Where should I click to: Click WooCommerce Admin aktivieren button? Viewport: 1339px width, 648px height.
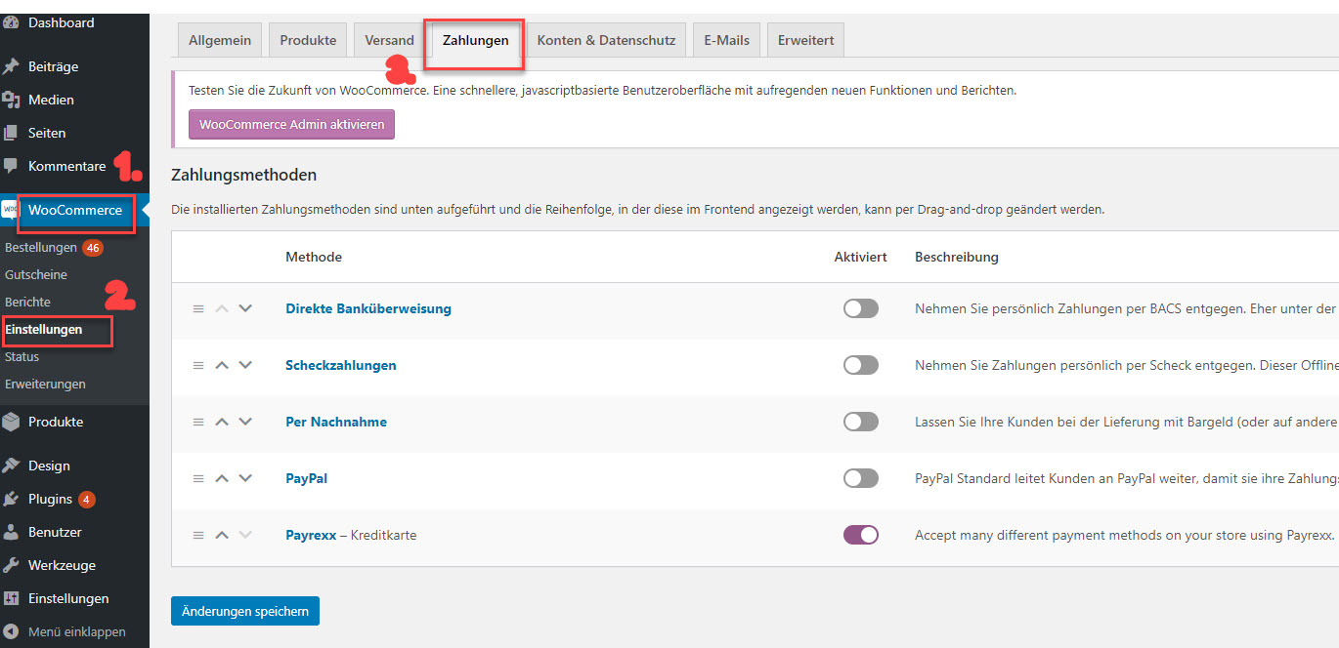coord(291,125)
